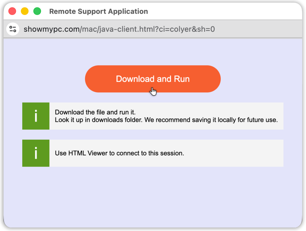The image size is (306, 231).
Task: Click the red traffic light button
Action: pyautogui.click(x=12, y=11)
